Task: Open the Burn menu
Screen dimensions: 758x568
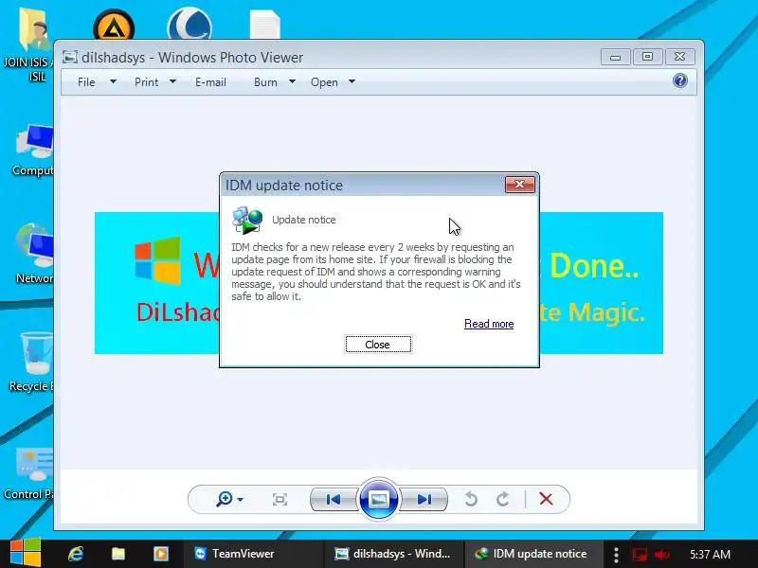Action: tap(265, 82)
